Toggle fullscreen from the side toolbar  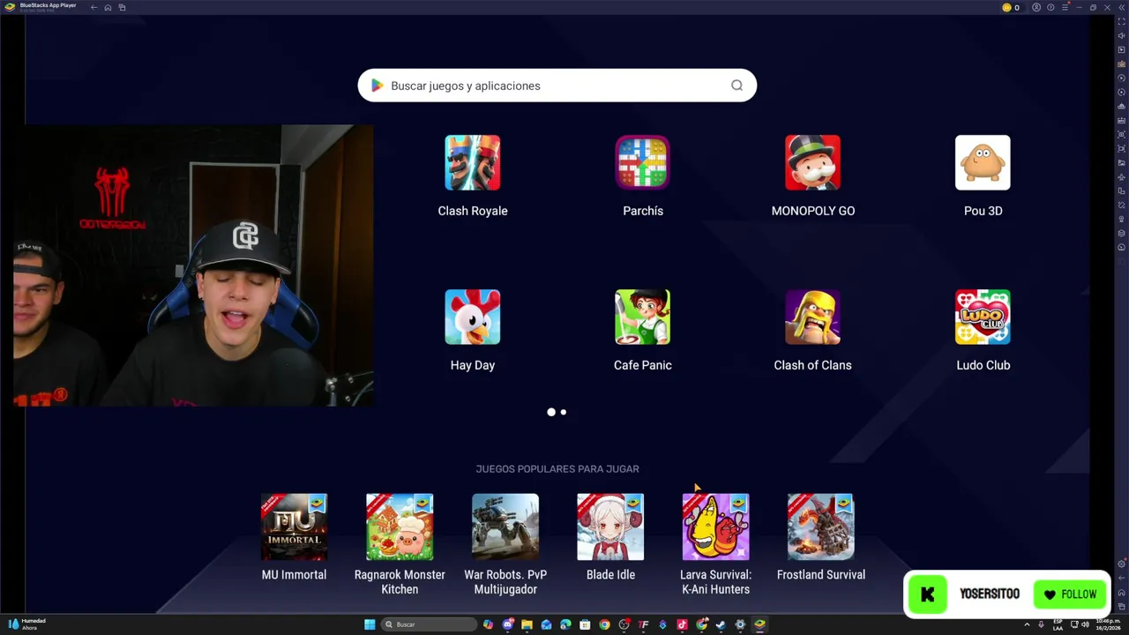tap(1121, 21)
